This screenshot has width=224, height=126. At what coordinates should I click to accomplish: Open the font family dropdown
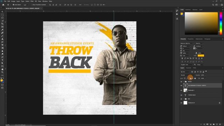click(187, 43)
